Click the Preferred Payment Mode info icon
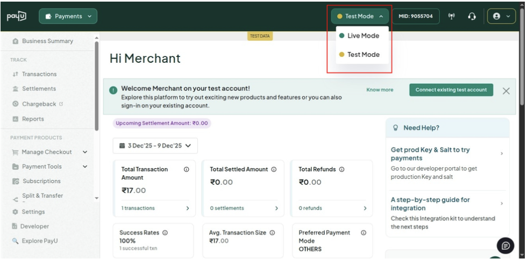The image size is (527, 259). (364, 233)
